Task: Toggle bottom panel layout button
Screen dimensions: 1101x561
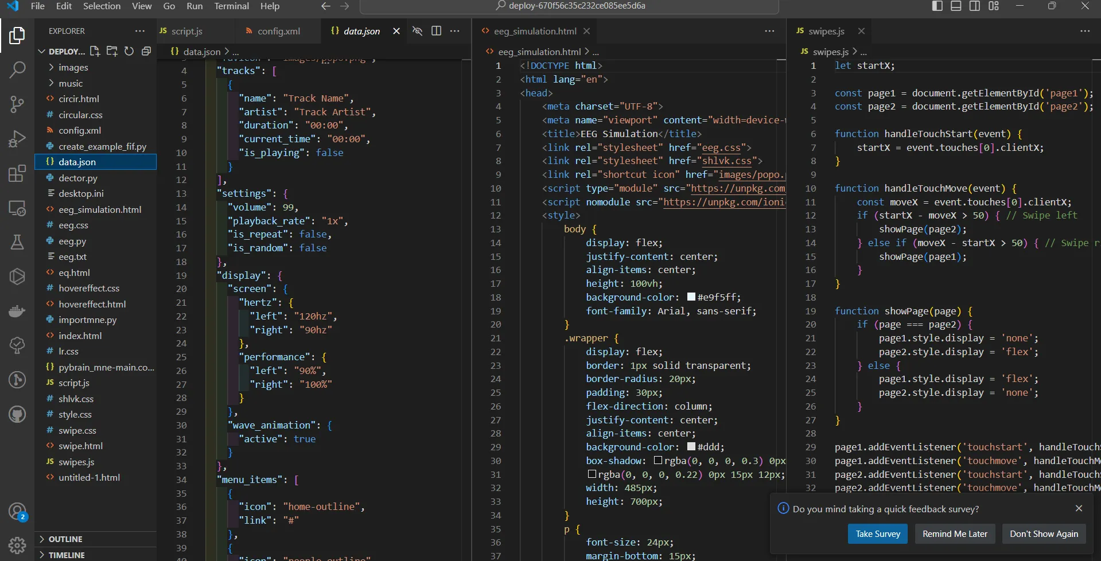Action: [x=956, y=6]
